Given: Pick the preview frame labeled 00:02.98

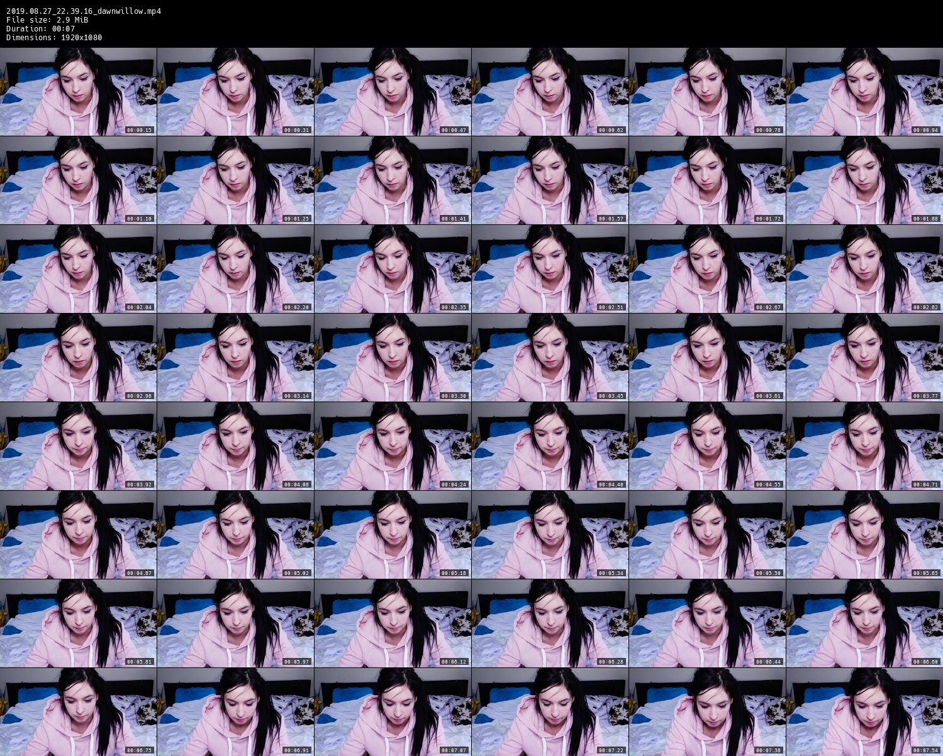Looking at the screenshot, I should pos(78,358).
